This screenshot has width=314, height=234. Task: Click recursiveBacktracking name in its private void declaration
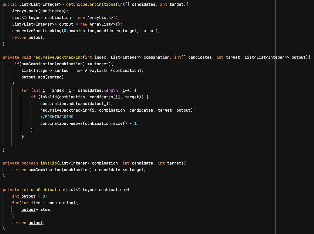(58, 57)
